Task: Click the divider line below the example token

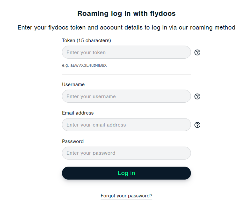Action: point(126,75)
